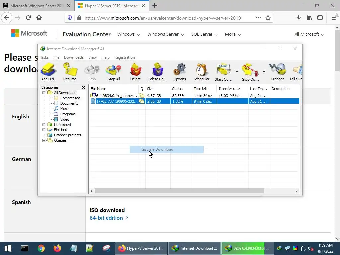Click the Start Queue icon
The width and height of the screenshot is (340, 255).
pos(223,72)
